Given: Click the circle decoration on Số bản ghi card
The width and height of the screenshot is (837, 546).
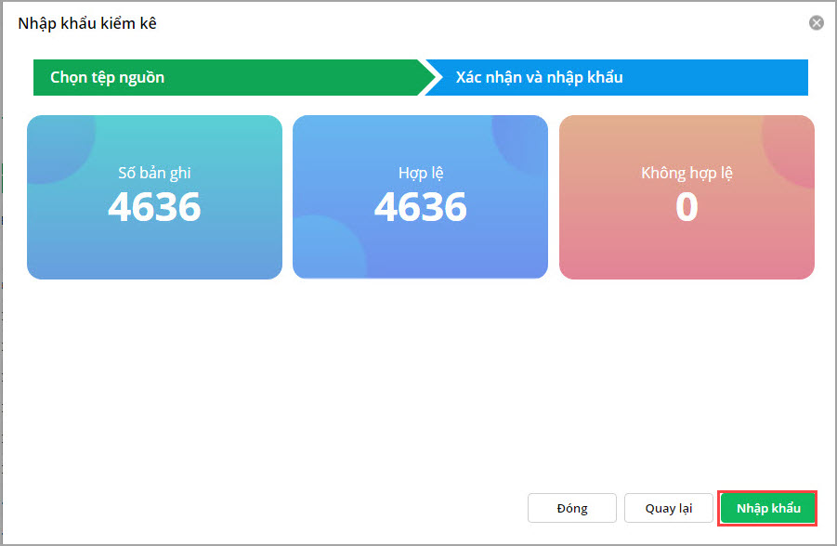Looking at the screenshot, I should pyautogui.click(x=58, y=144).
